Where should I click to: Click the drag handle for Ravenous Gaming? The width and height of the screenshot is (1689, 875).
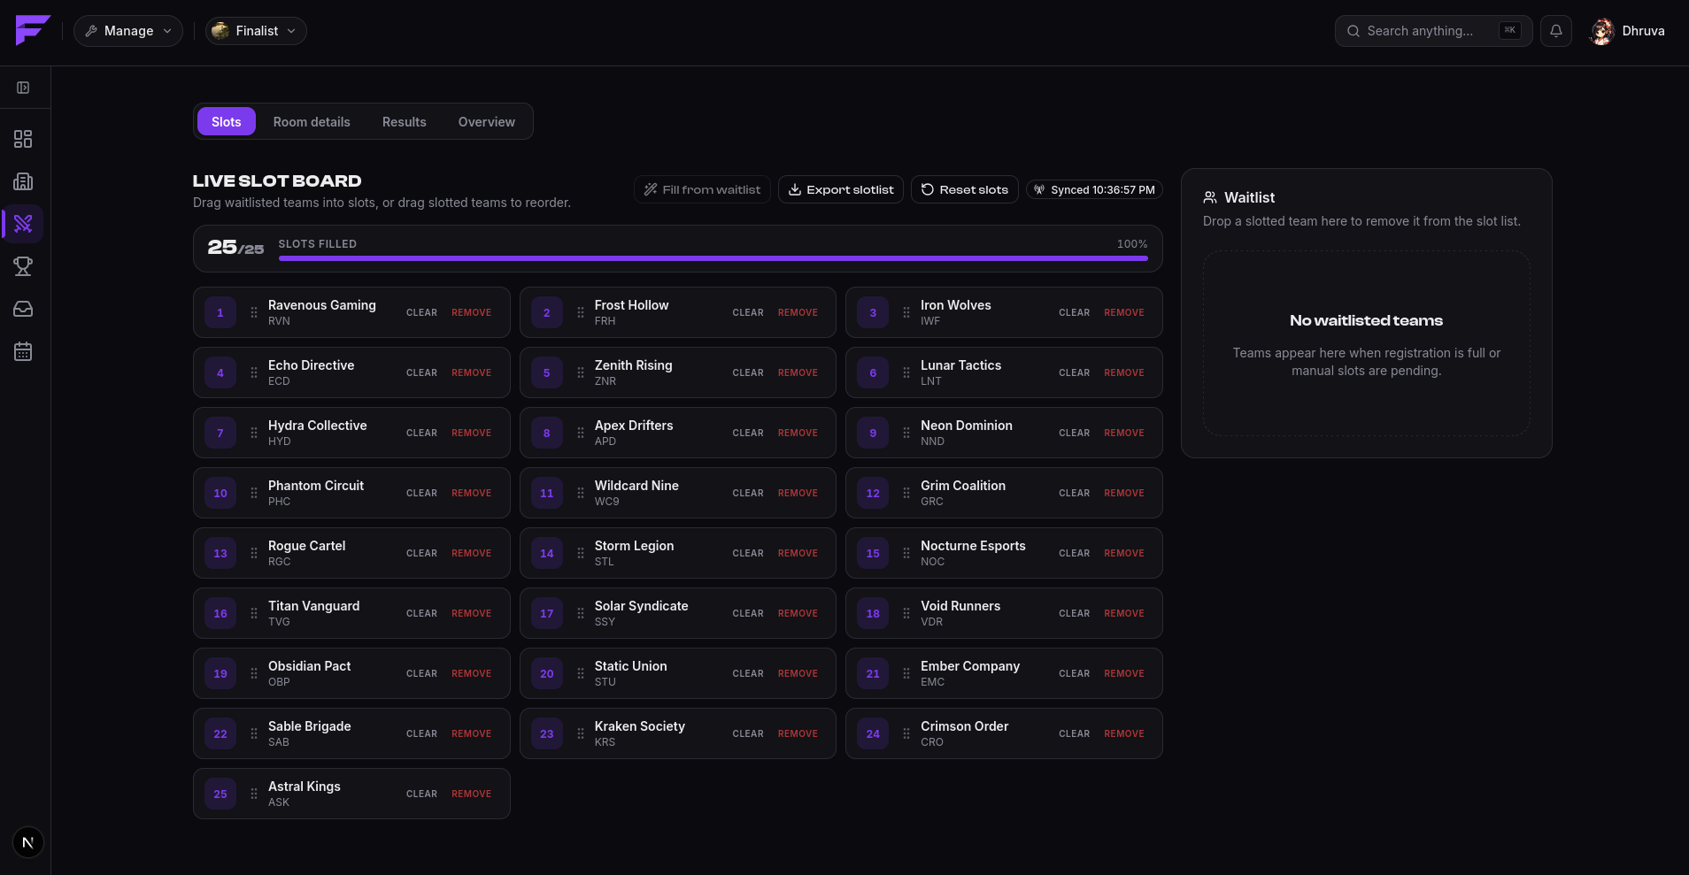pos(254,312)
